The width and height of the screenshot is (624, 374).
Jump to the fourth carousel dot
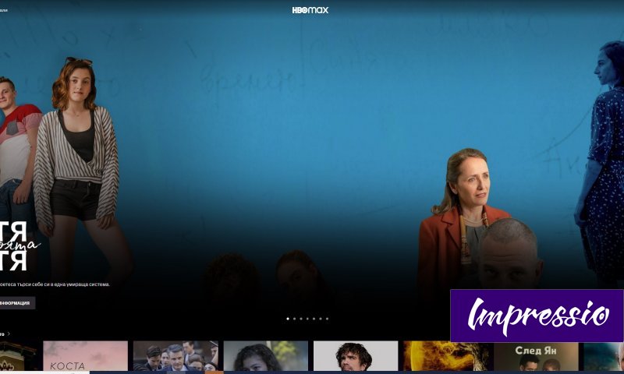(x=307, y=319)
